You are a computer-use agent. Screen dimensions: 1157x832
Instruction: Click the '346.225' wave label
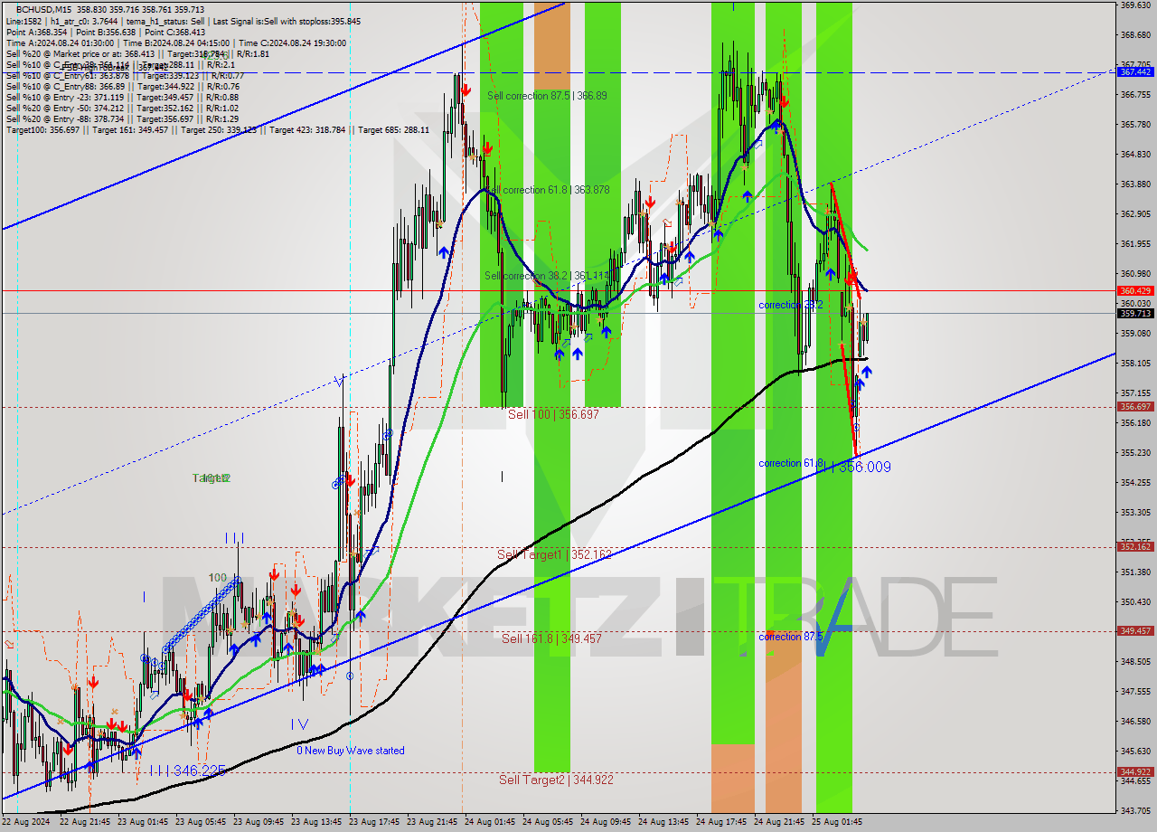(x=199, y=771)
